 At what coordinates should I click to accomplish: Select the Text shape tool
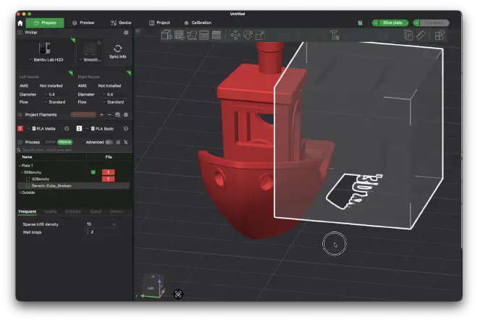[x=335, y=35]
